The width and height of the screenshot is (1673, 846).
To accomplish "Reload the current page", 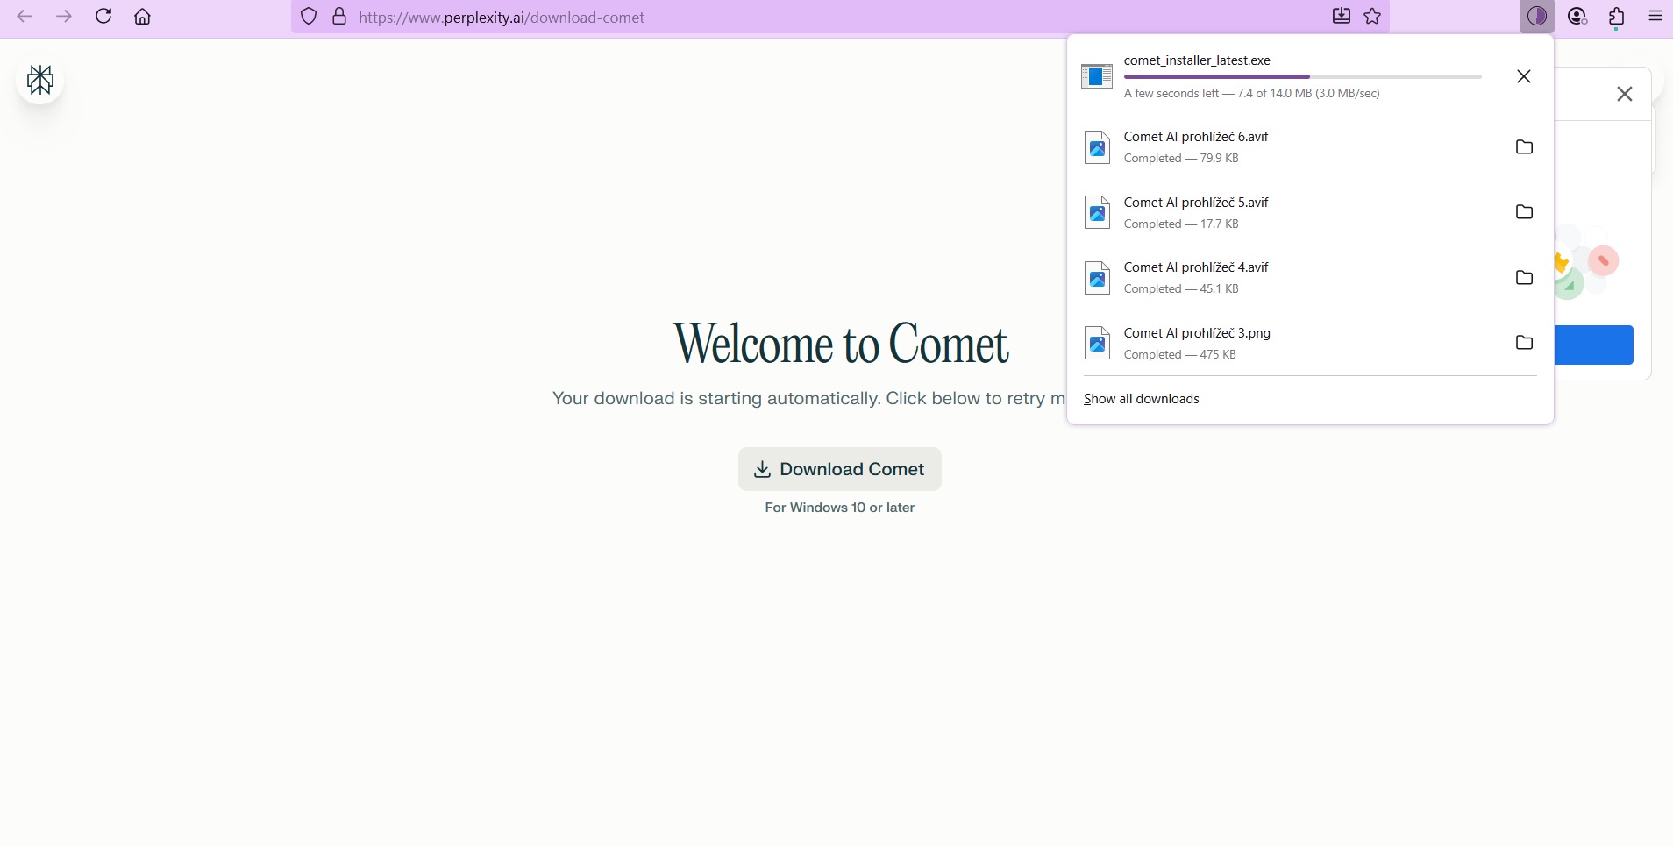I will [103, 17].
